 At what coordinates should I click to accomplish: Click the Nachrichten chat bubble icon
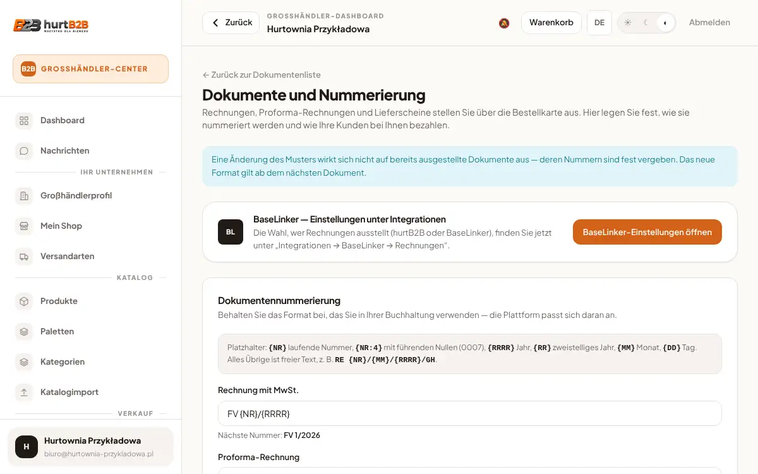coord(24,150)
